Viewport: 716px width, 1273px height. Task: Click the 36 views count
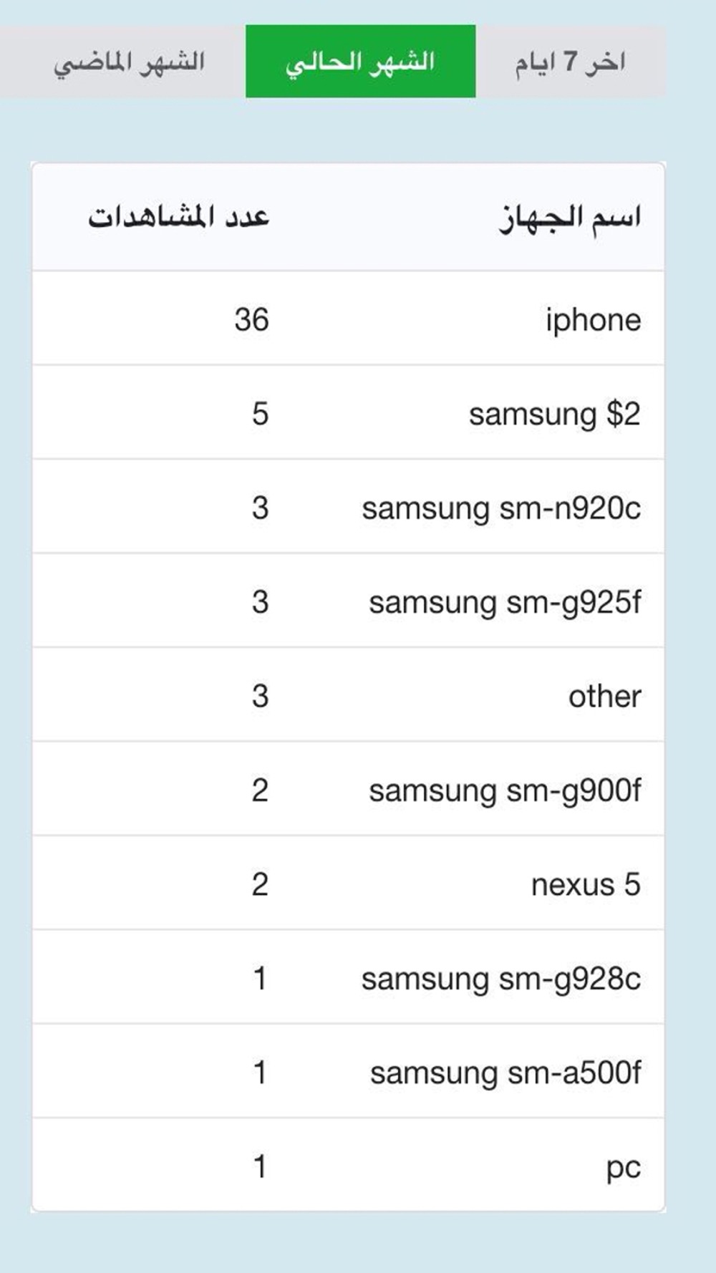(x=251, y=319)
